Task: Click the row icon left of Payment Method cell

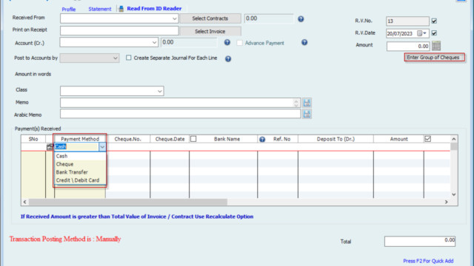Action: coord(50,147)
